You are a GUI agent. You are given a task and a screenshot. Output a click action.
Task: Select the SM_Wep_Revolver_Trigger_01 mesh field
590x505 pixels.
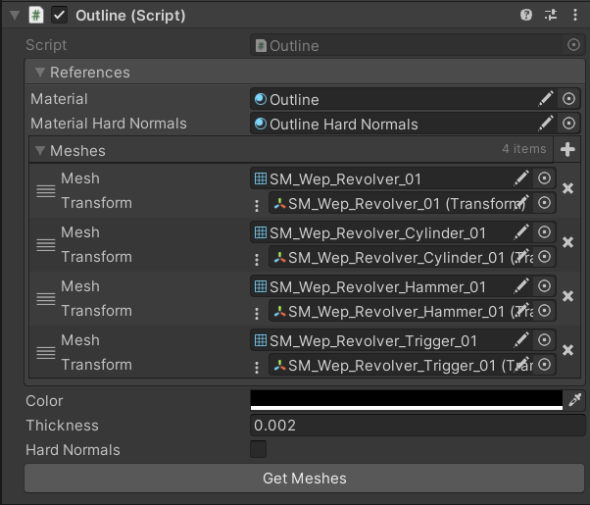click(x=382, y=340)
